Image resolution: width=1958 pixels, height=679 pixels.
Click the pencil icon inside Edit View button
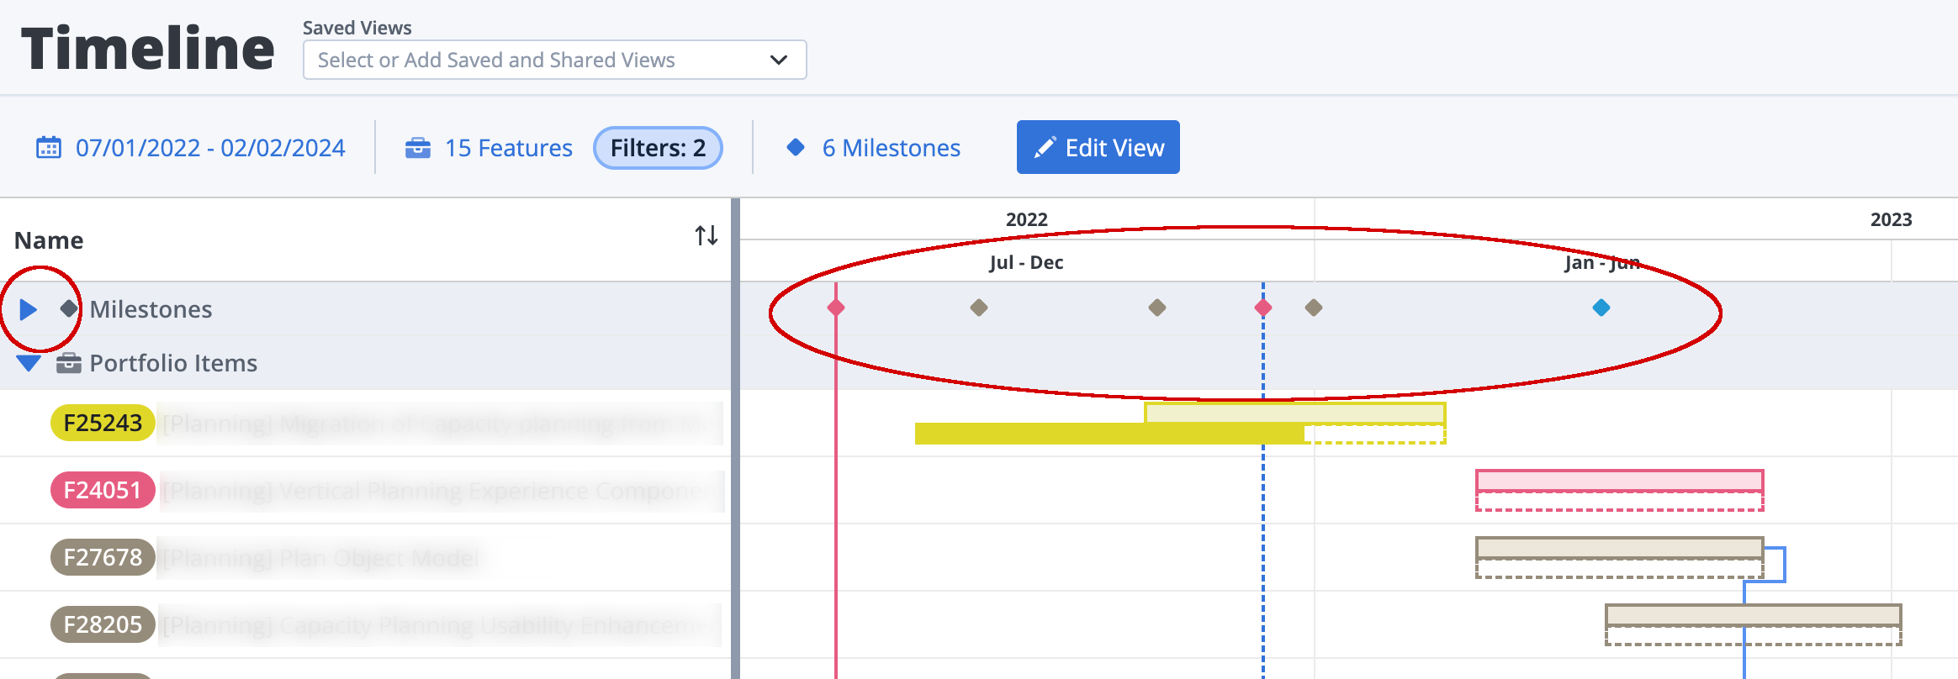tap(1044, 146)
